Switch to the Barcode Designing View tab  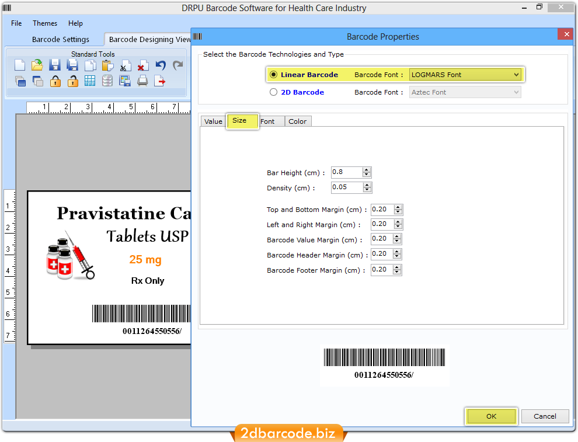click(148, 39)
